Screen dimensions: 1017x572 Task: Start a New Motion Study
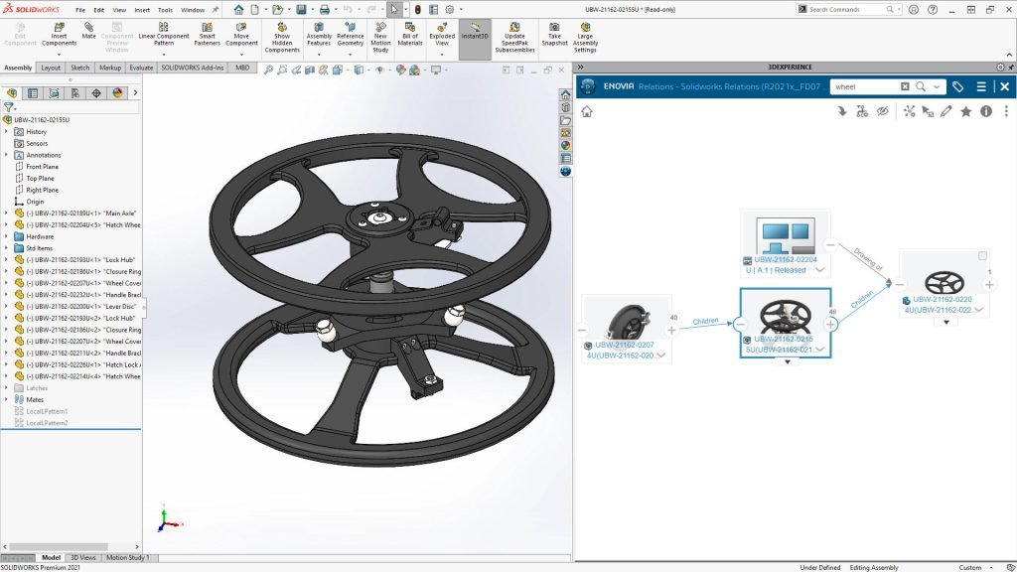click(380, 38)
